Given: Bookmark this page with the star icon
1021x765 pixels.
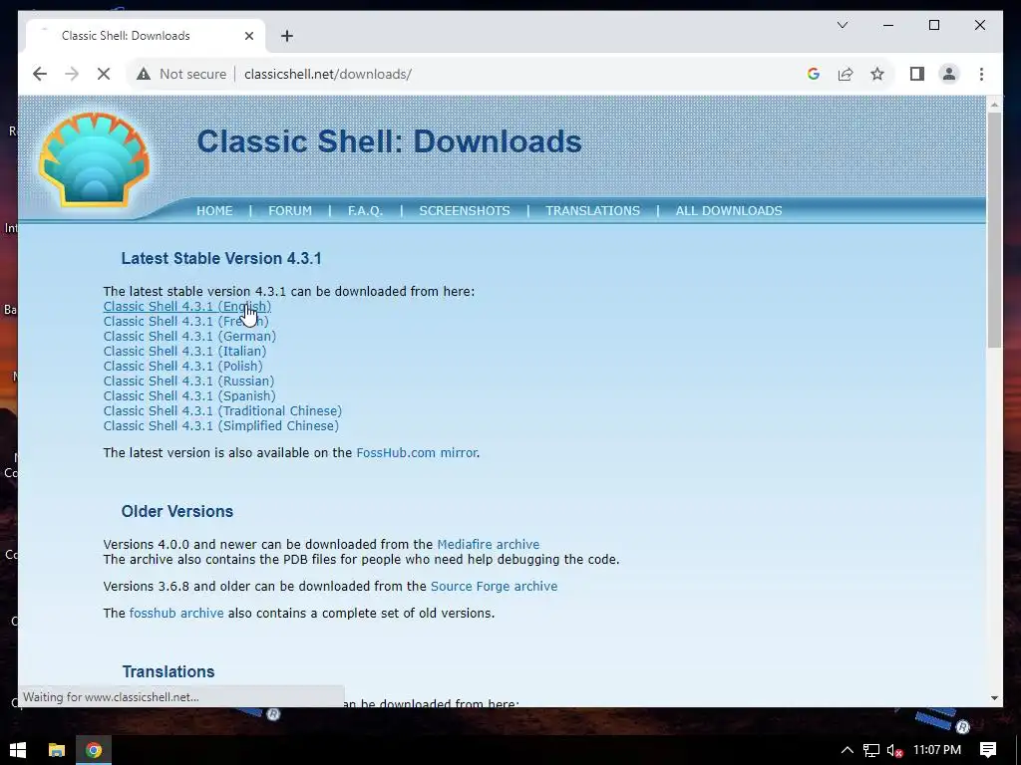Looking at the screenshot, I should [x=877, y=74].
